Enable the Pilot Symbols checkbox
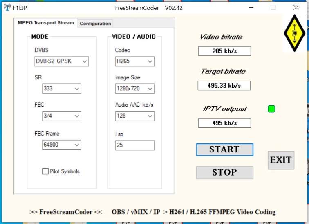Image resolution: width=309 pixels, height=224 pixels. [x=45, y=171]
